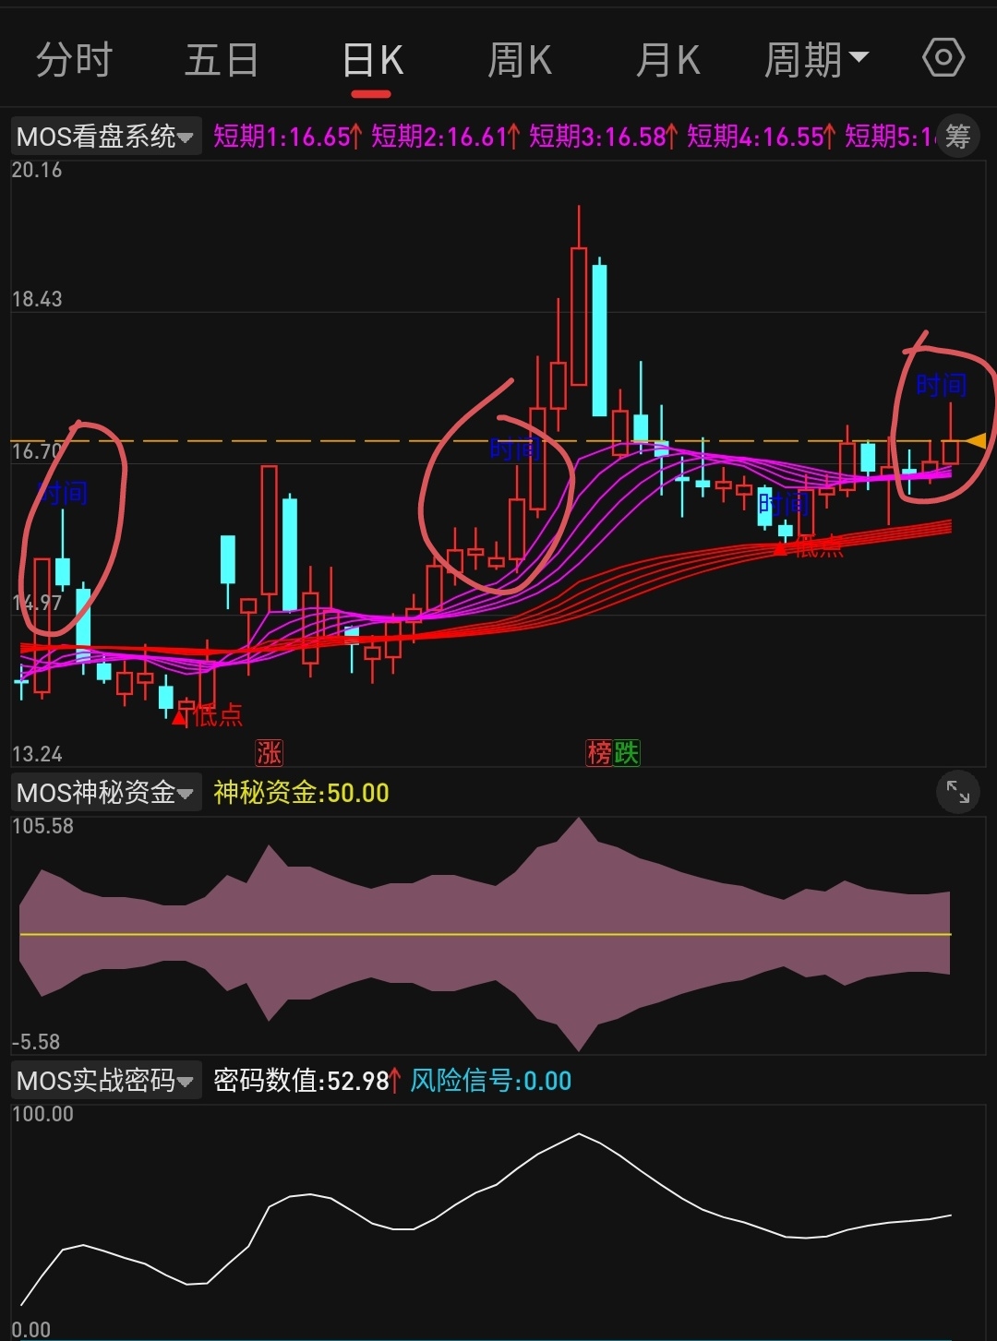The image size is (997, 1341).
Task: Open the 周K chart tab
Action: click(x=520, y=61)
